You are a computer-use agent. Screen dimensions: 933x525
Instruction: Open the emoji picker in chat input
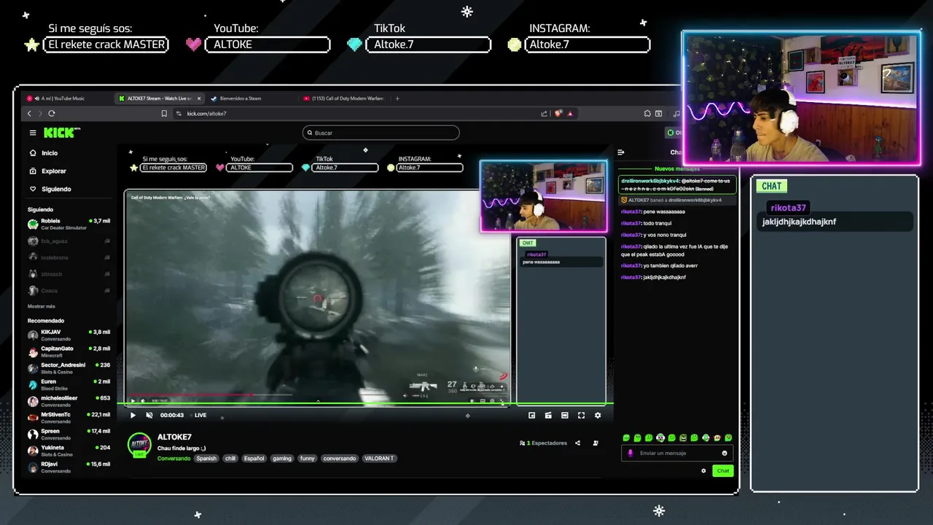pyautogui.click(x=725, y=453)
